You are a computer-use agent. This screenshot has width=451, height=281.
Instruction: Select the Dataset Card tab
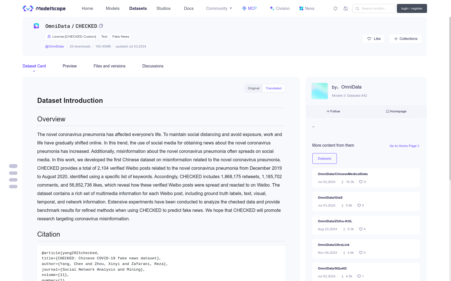(x=34, y=66)
